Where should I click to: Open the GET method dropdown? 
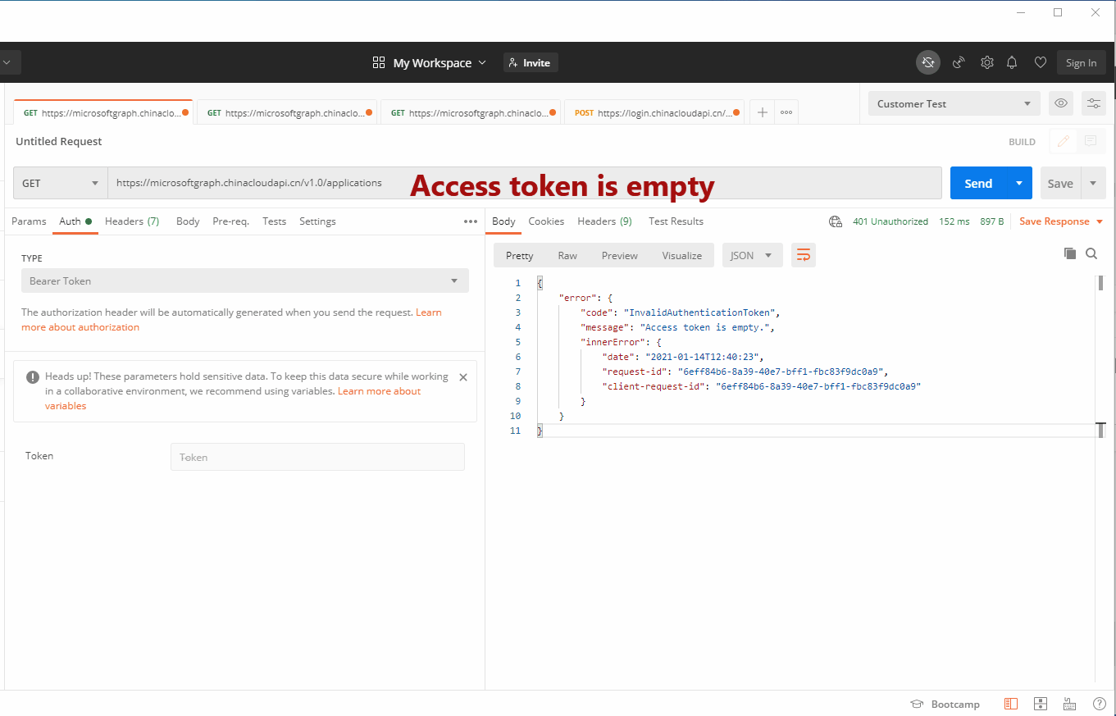(60, 183)
